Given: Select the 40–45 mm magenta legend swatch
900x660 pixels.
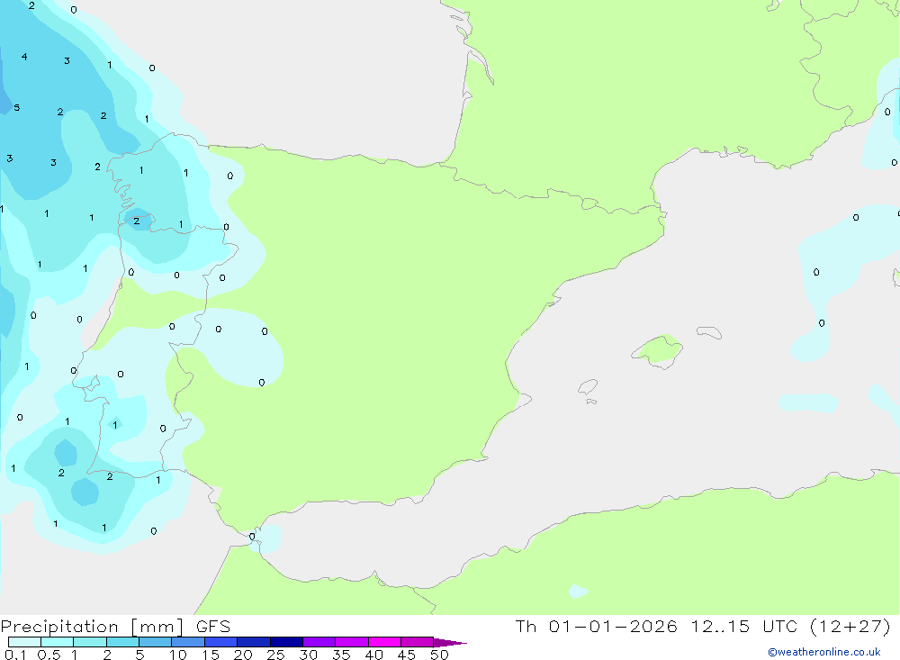Looking at the screenshot, I should click(384, 642).
